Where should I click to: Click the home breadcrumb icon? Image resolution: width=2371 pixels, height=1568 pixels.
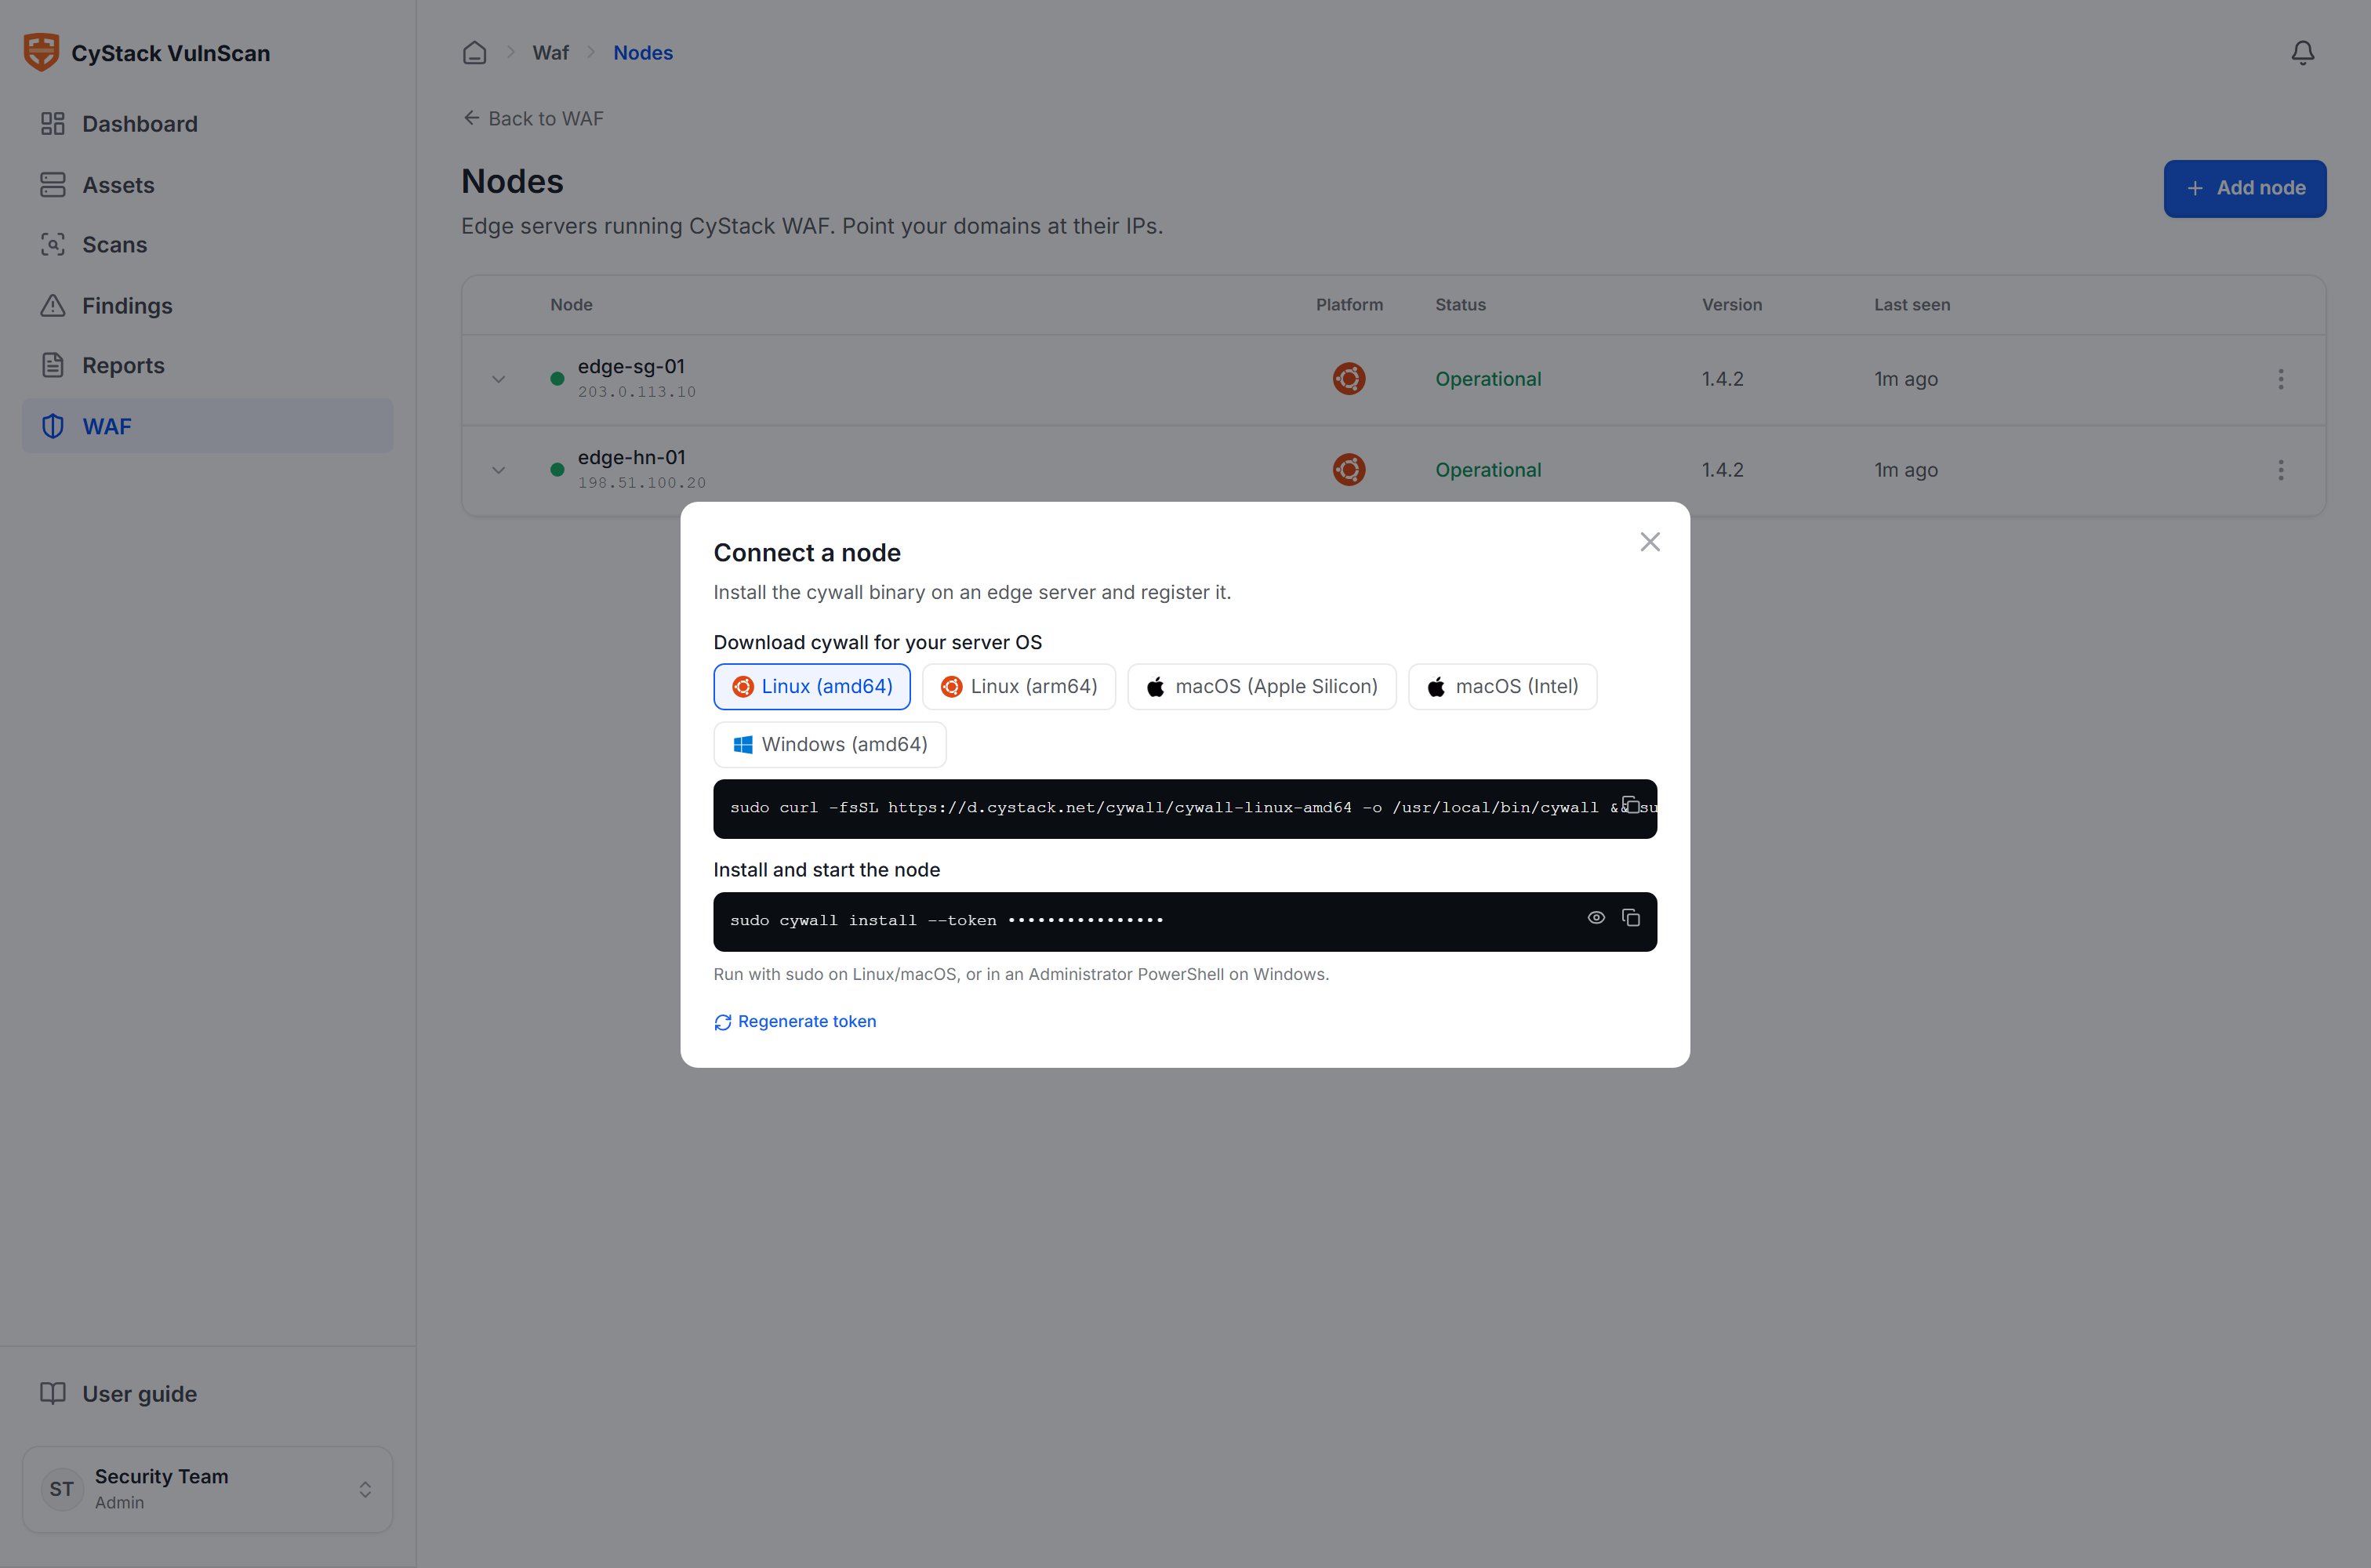point(474,53)
